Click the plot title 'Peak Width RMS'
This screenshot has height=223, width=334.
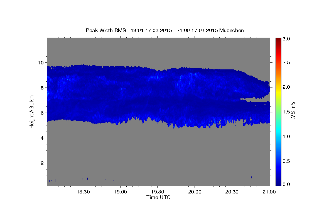tap(106, 30)
